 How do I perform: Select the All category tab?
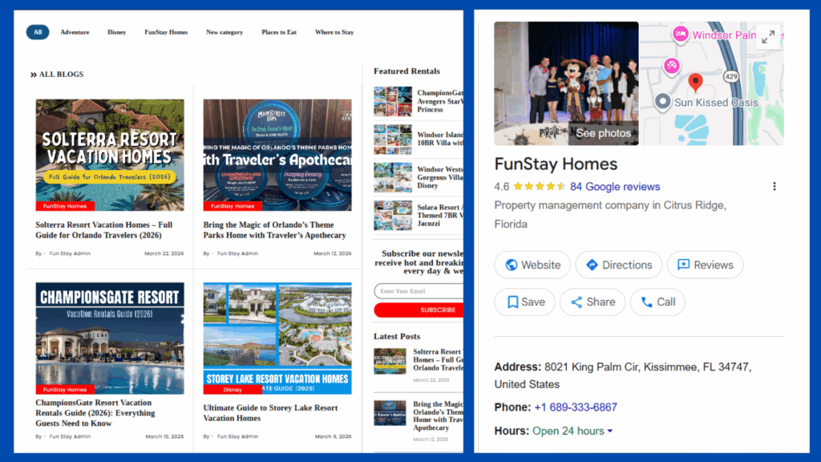38,32
